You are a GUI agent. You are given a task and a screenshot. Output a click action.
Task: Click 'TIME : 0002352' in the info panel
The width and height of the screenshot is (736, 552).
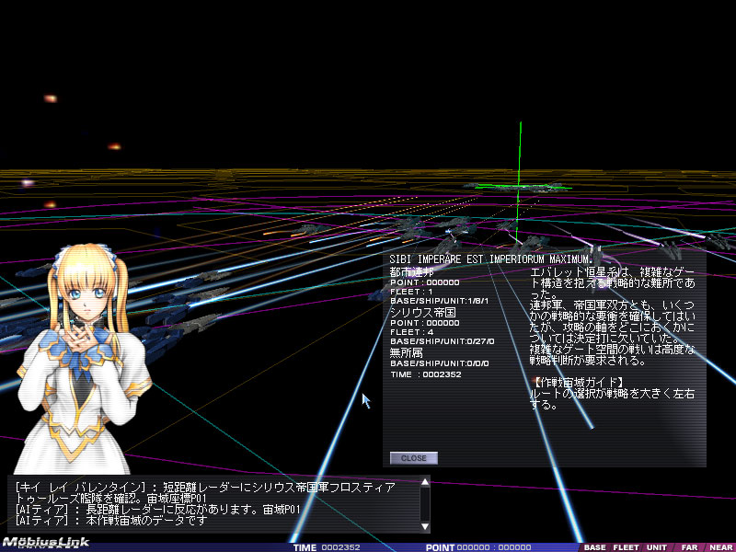tap(426, 374)
